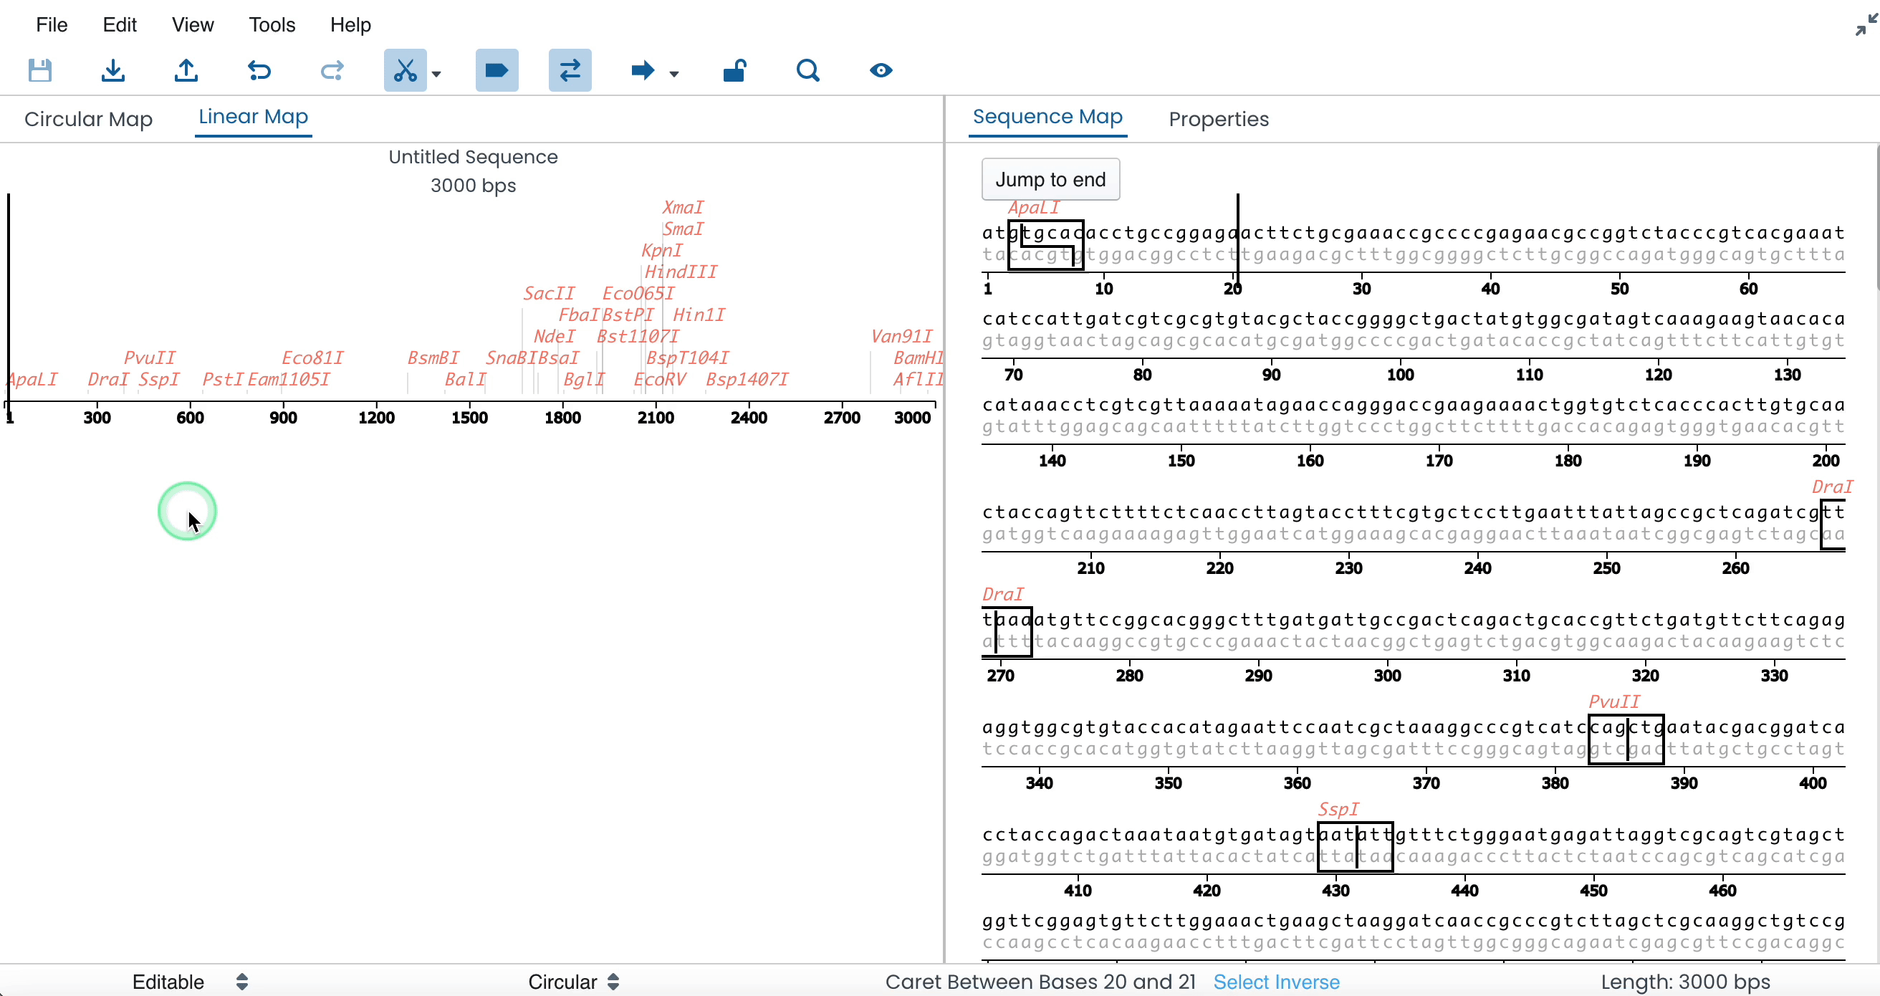Open the Tools menu

click(x=272, y=24)
